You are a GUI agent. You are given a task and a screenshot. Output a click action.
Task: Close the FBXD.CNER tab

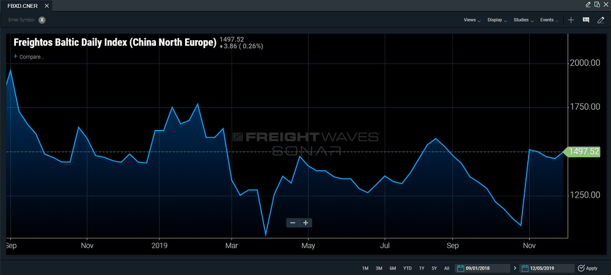47,6
